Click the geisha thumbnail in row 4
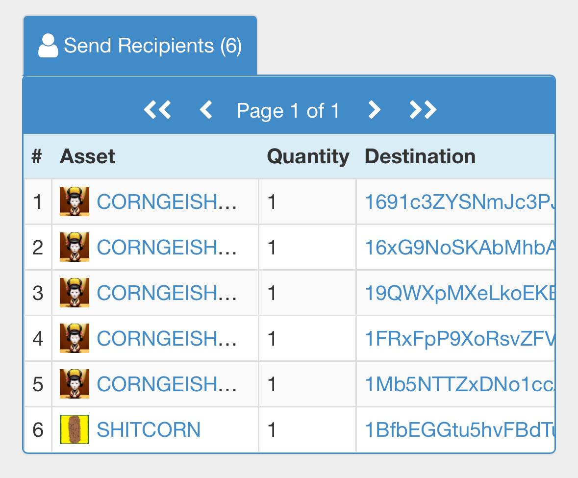The height and width of the screenshot is (478, 578). pyautogui.click(x=75, y=338)
